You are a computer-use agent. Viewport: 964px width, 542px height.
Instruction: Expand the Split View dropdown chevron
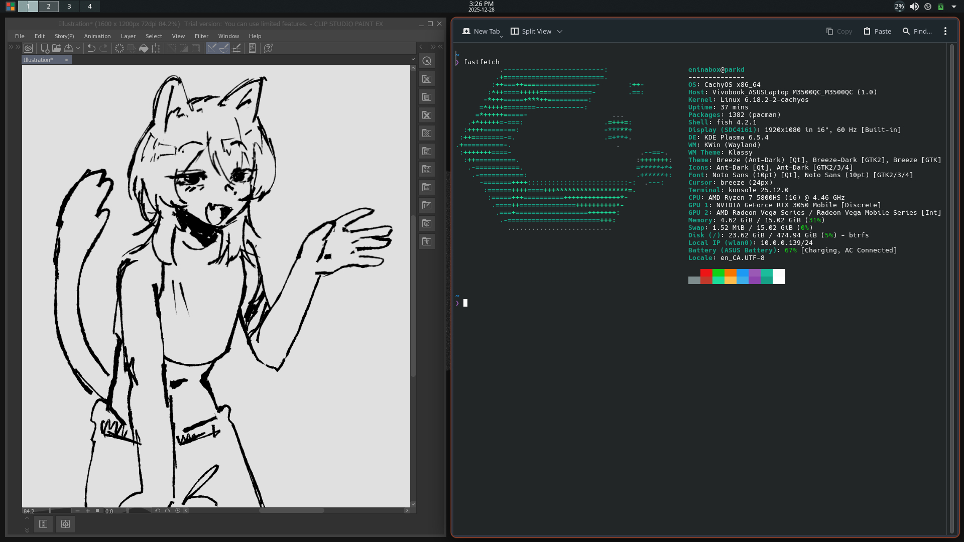point(560,32)
